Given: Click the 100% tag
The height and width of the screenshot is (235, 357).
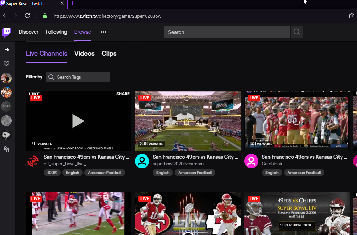Looking at the screenshot, I should (52, 173).
